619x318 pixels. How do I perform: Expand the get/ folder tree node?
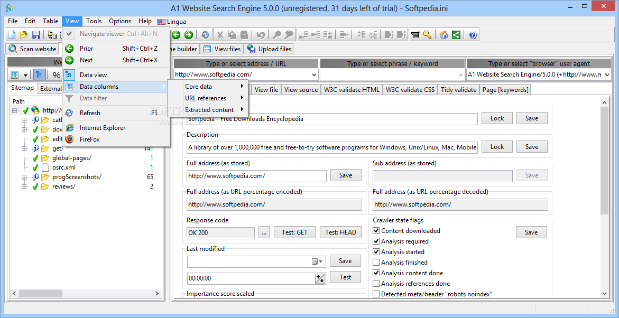[x=24, y=149]
